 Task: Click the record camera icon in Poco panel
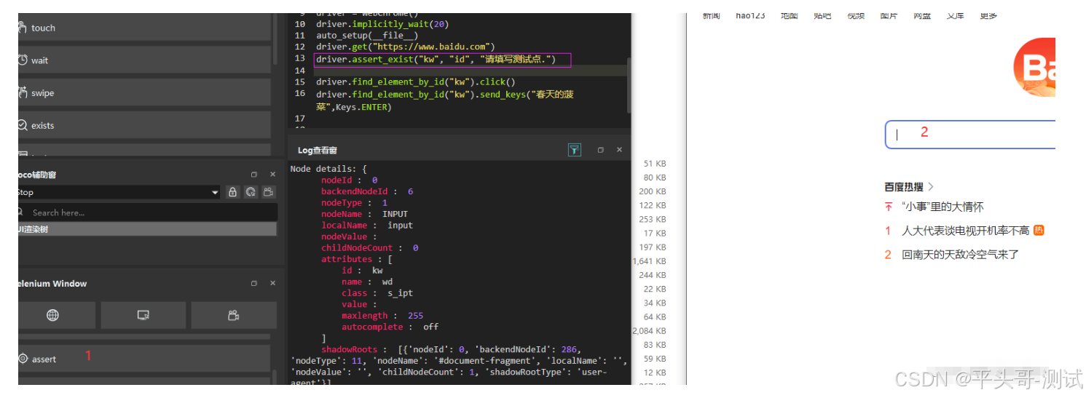point(269,192)
